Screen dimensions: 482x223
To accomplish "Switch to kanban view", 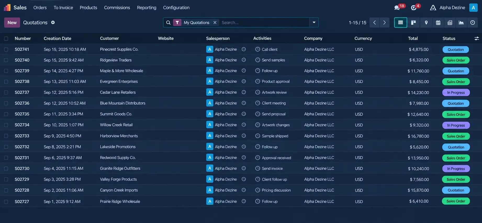I will click(x=413, y=22).
